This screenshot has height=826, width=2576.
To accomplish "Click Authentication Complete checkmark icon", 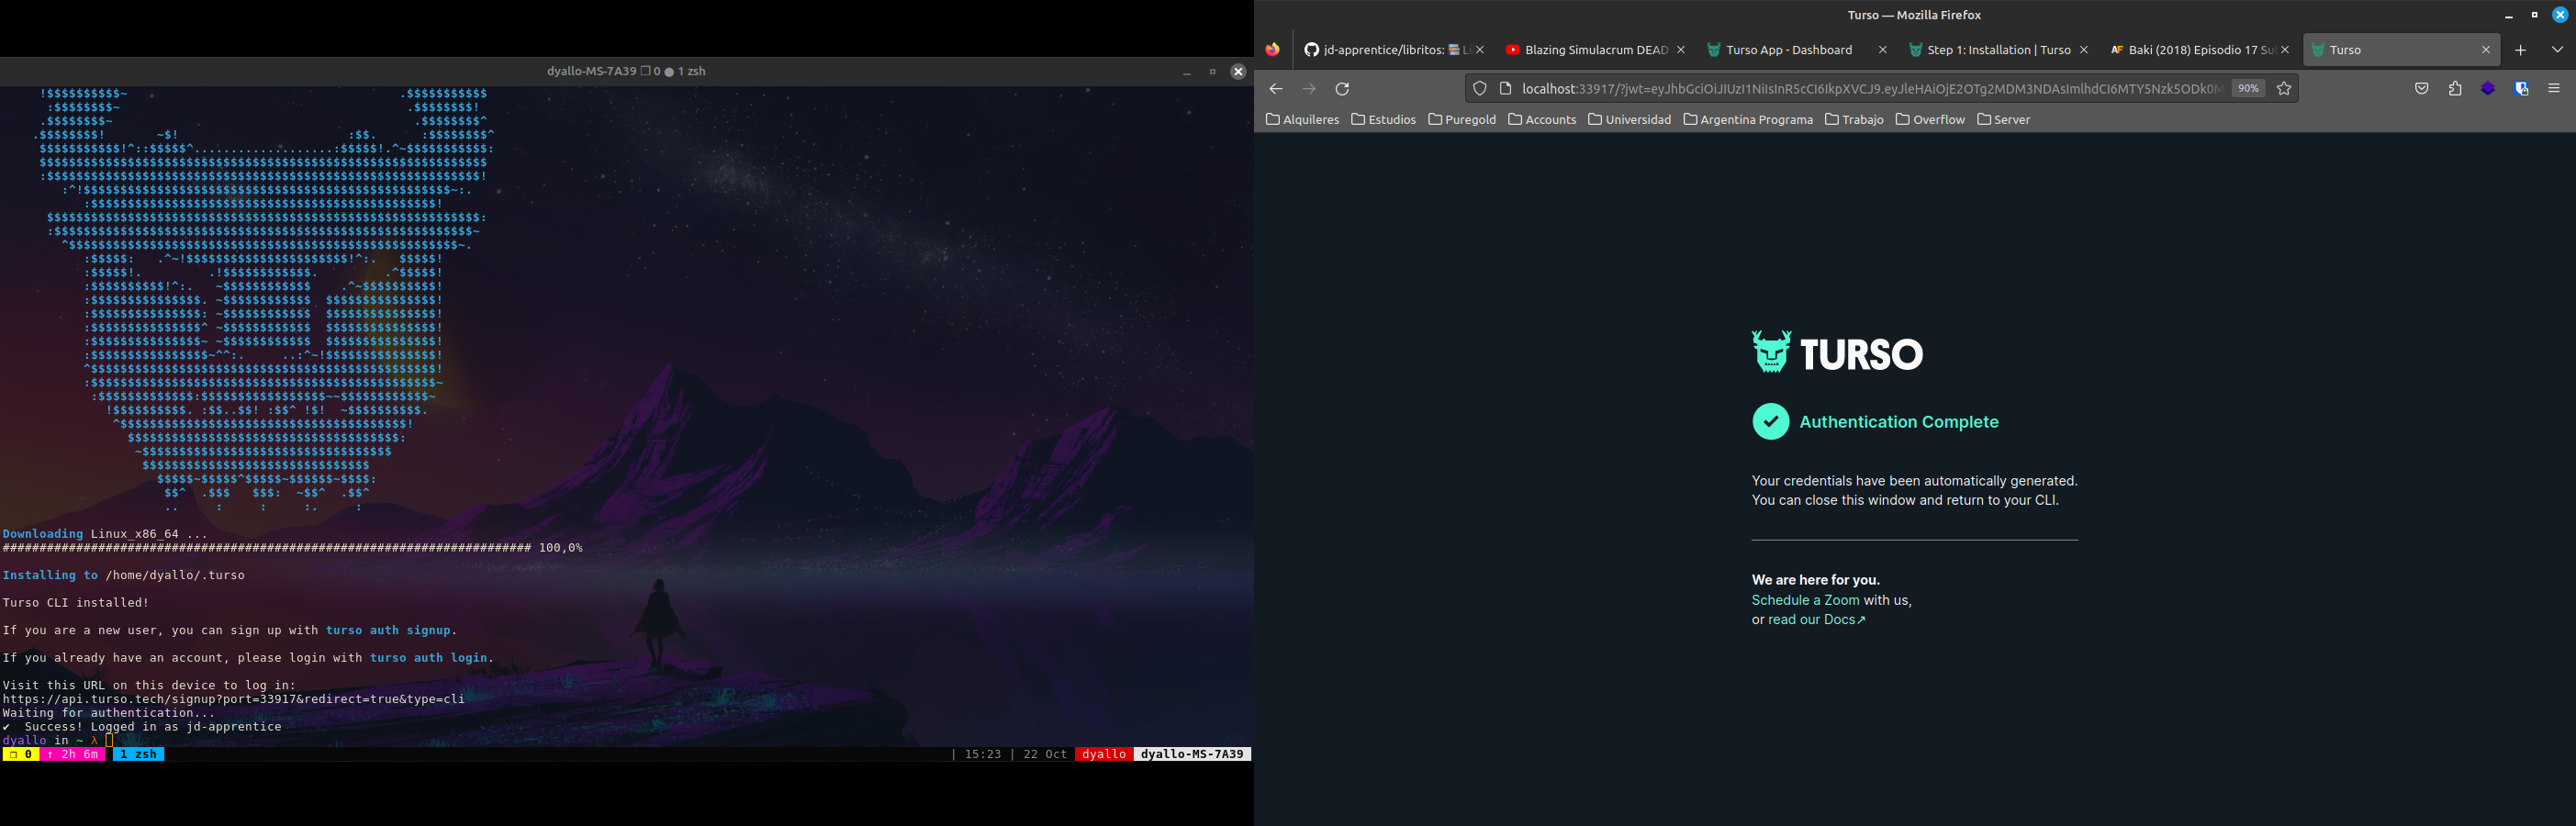I will pyautogui.click(x=1771, y=422).
